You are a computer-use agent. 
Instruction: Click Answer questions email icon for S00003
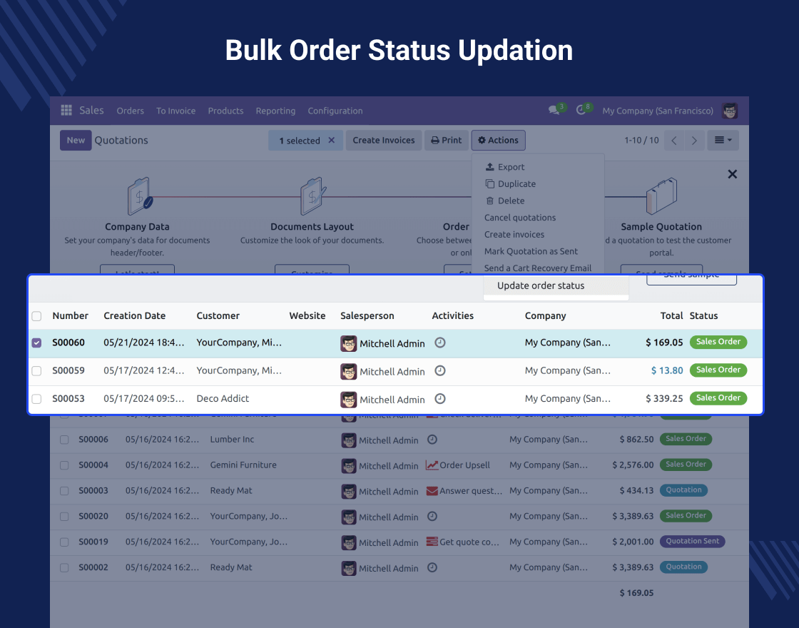(x=432, y=491)
